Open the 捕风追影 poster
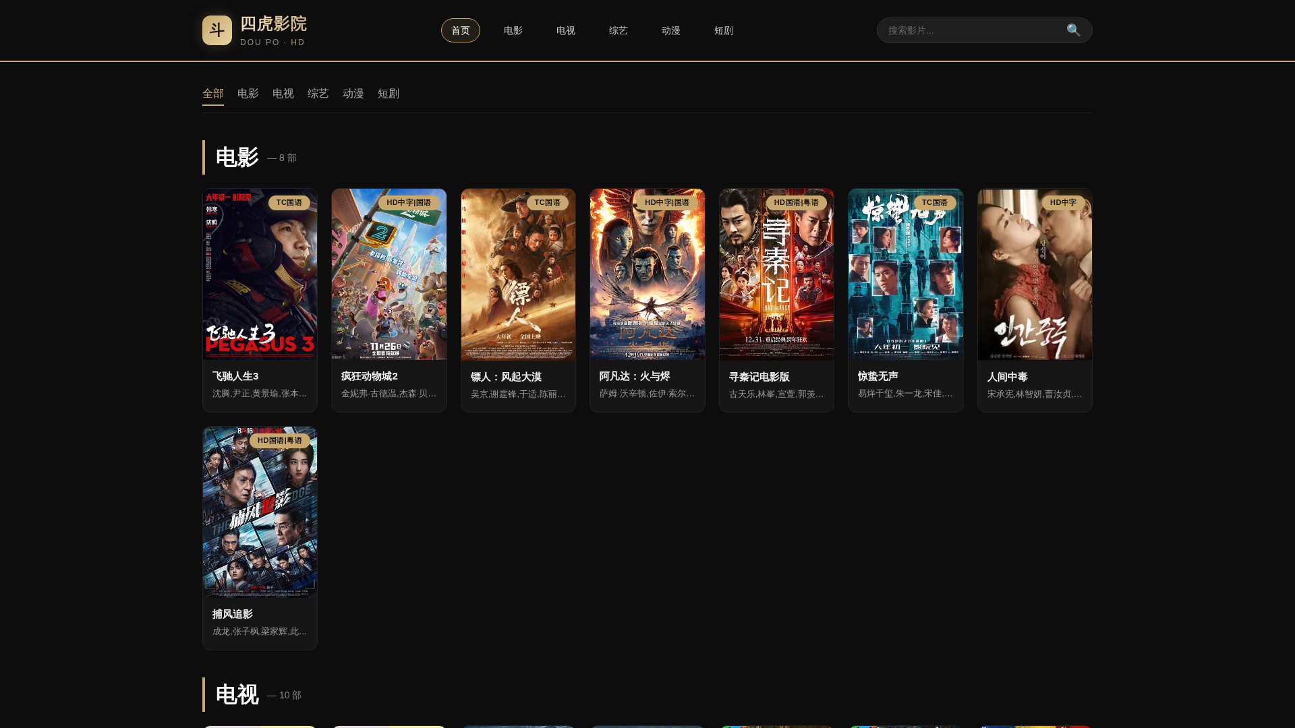This screenshot has height=728, width=1295. (260, 512)
